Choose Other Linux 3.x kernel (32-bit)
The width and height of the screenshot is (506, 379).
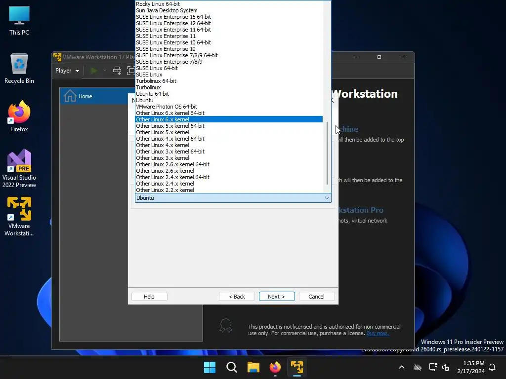coord(229,158)
